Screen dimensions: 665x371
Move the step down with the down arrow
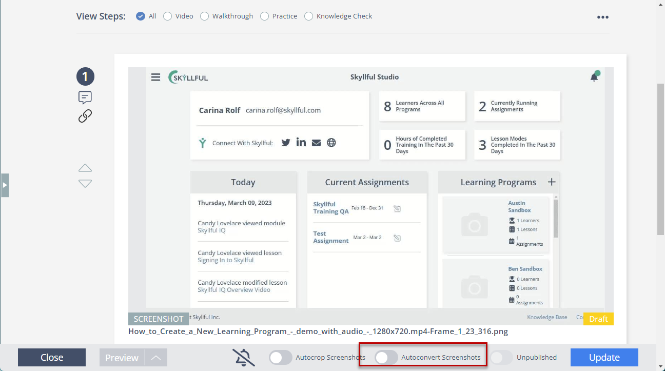85,184
